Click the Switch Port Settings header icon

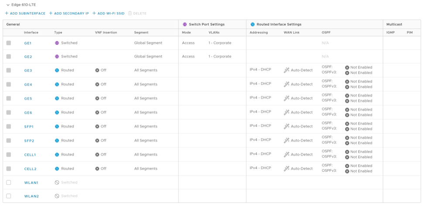pyautogui.click(x=185, y=24)
